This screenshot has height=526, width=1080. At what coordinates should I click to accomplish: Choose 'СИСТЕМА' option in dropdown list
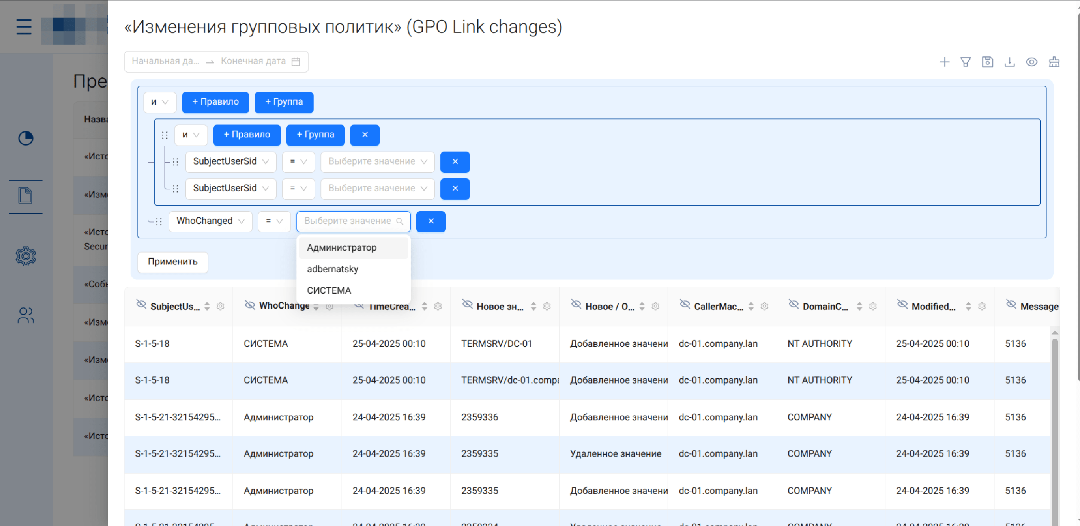tap(329, 291)
